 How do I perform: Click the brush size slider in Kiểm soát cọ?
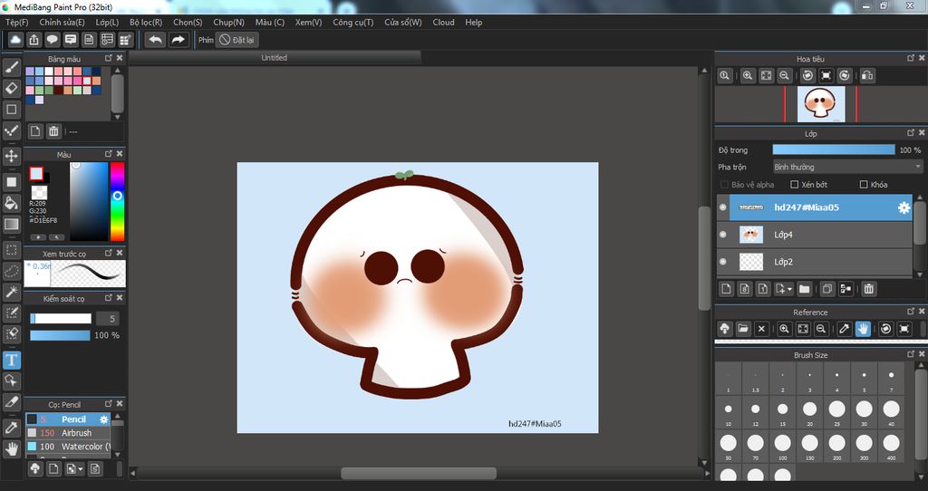pyautogui.click(x=61, y=319)
